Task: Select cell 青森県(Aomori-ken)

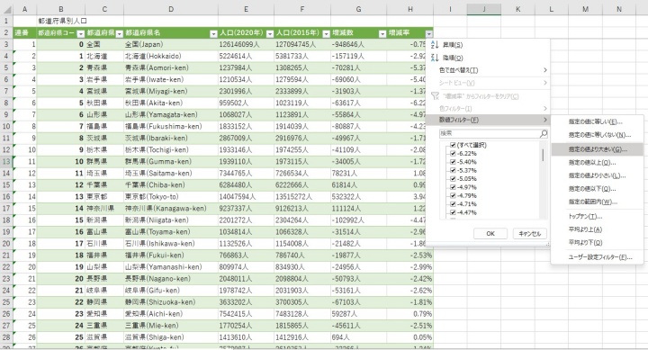Action: click(171, 67)
